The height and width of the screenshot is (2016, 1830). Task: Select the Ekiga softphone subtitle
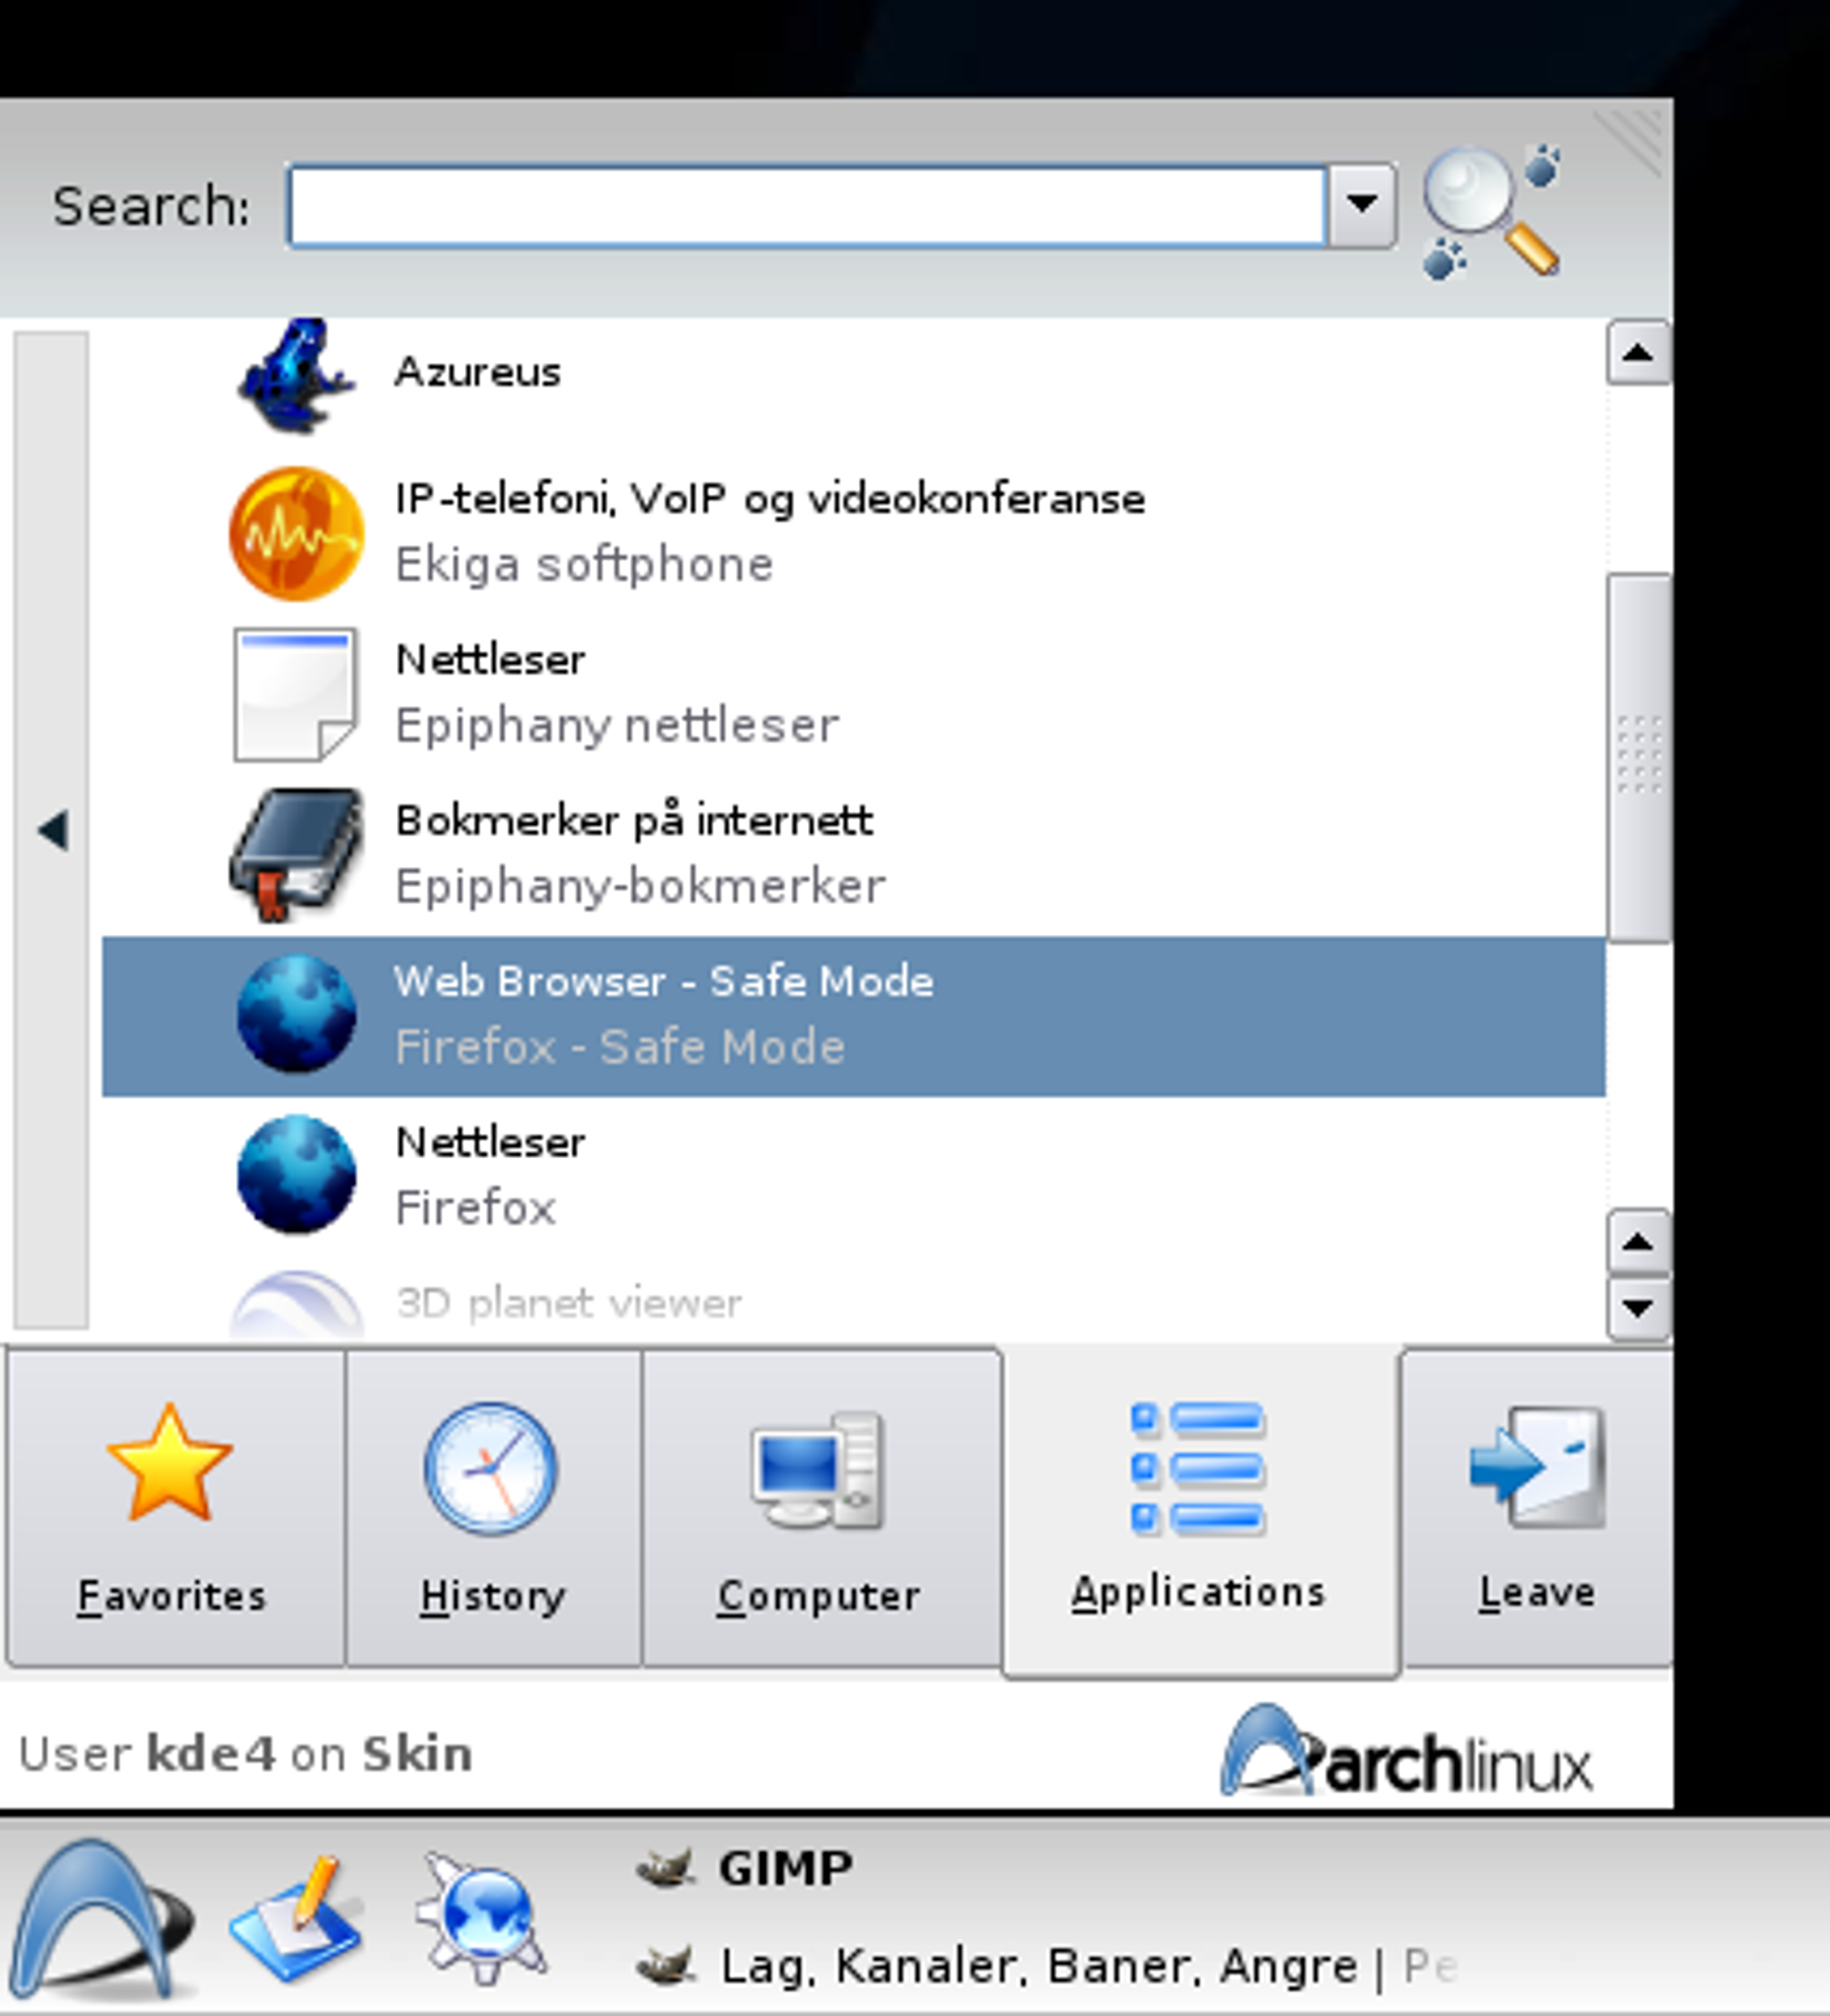point(585,565)
